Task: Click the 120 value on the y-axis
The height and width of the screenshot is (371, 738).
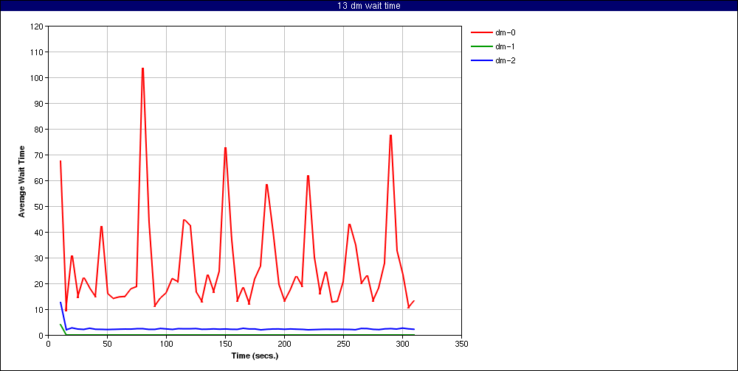Action: (37, 26)
